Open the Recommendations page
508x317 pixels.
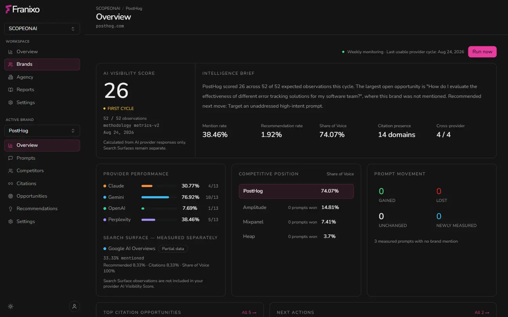42,209
